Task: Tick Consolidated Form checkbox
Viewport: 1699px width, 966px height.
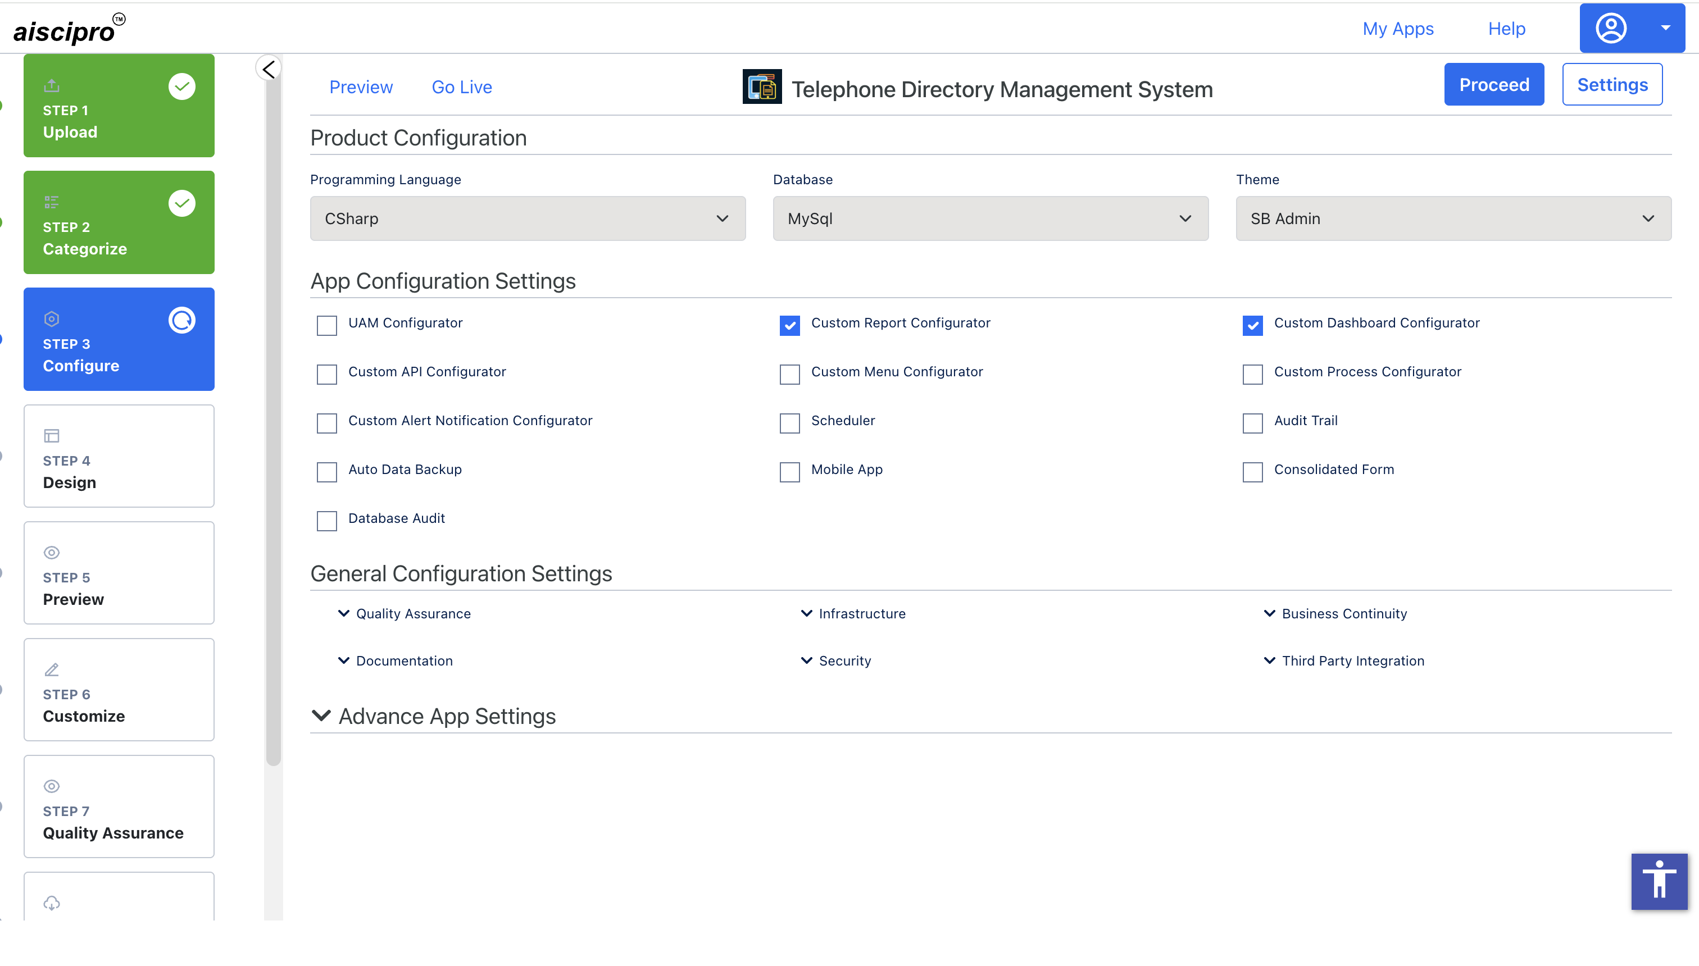Action: [x=1252, y=472]
